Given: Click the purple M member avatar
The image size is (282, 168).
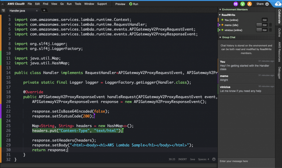Looking at the screenshot, I should pos(236,4).
